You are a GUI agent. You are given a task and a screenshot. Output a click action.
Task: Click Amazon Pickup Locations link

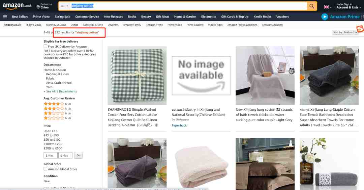point(242,25)
